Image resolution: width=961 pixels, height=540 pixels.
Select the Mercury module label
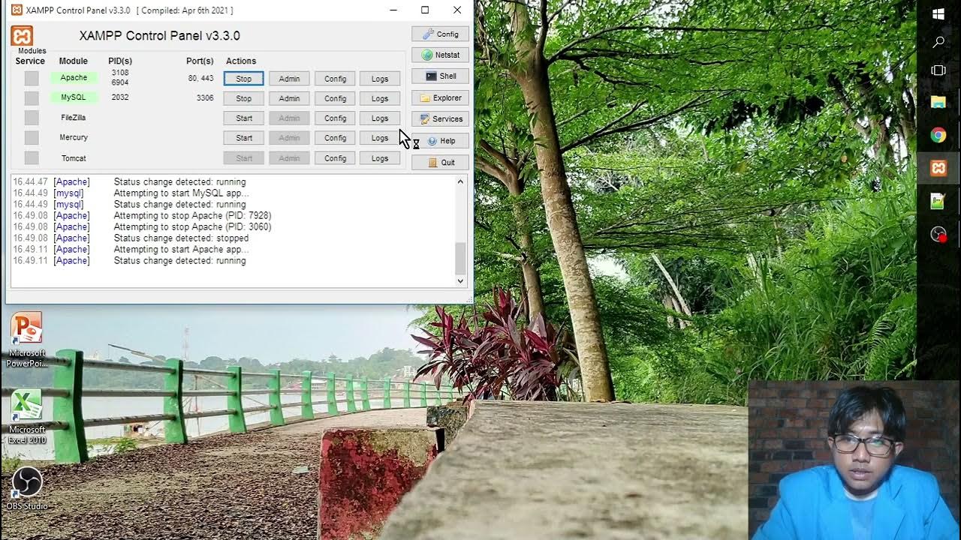click(74, 137)
